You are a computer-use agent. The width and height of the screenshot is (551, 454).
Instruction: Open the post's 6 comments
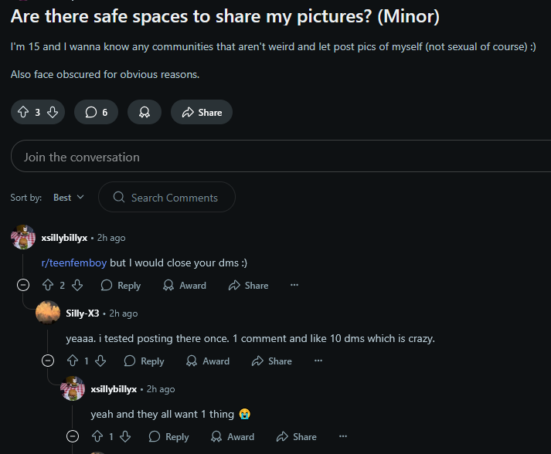97,112
